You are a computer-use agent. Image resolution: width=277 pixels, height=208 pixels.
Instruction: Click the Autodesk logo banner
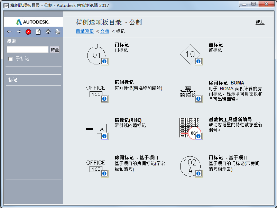pyautogui.click(x=34, y=22)
